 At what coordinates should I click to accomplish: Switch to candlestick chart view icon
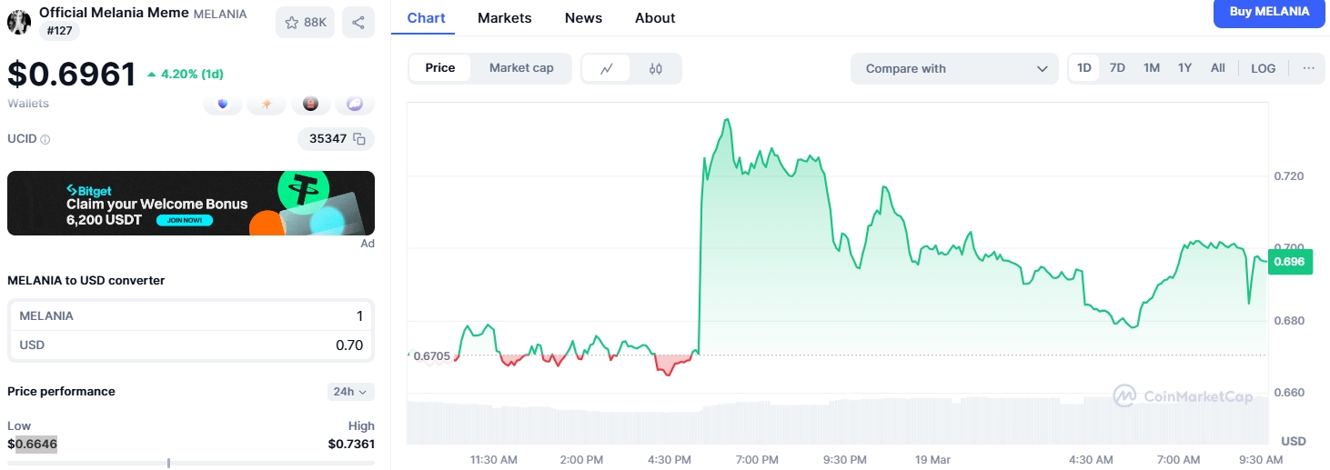coord(656,68)
